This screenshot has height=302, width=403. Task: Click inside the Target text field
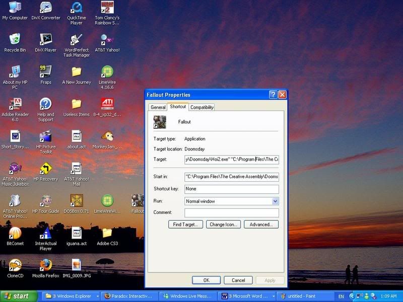click(x=231, y=160)
